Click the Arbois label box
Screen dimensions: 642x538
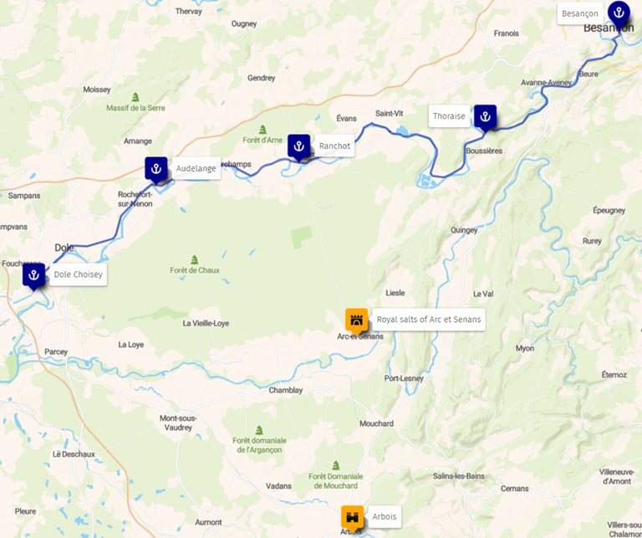pos(385,517)
